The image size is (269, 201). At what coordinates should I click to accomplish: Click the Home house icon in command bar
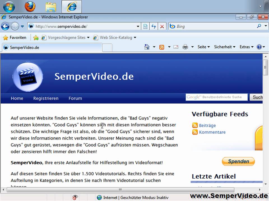tap(147, 47)
